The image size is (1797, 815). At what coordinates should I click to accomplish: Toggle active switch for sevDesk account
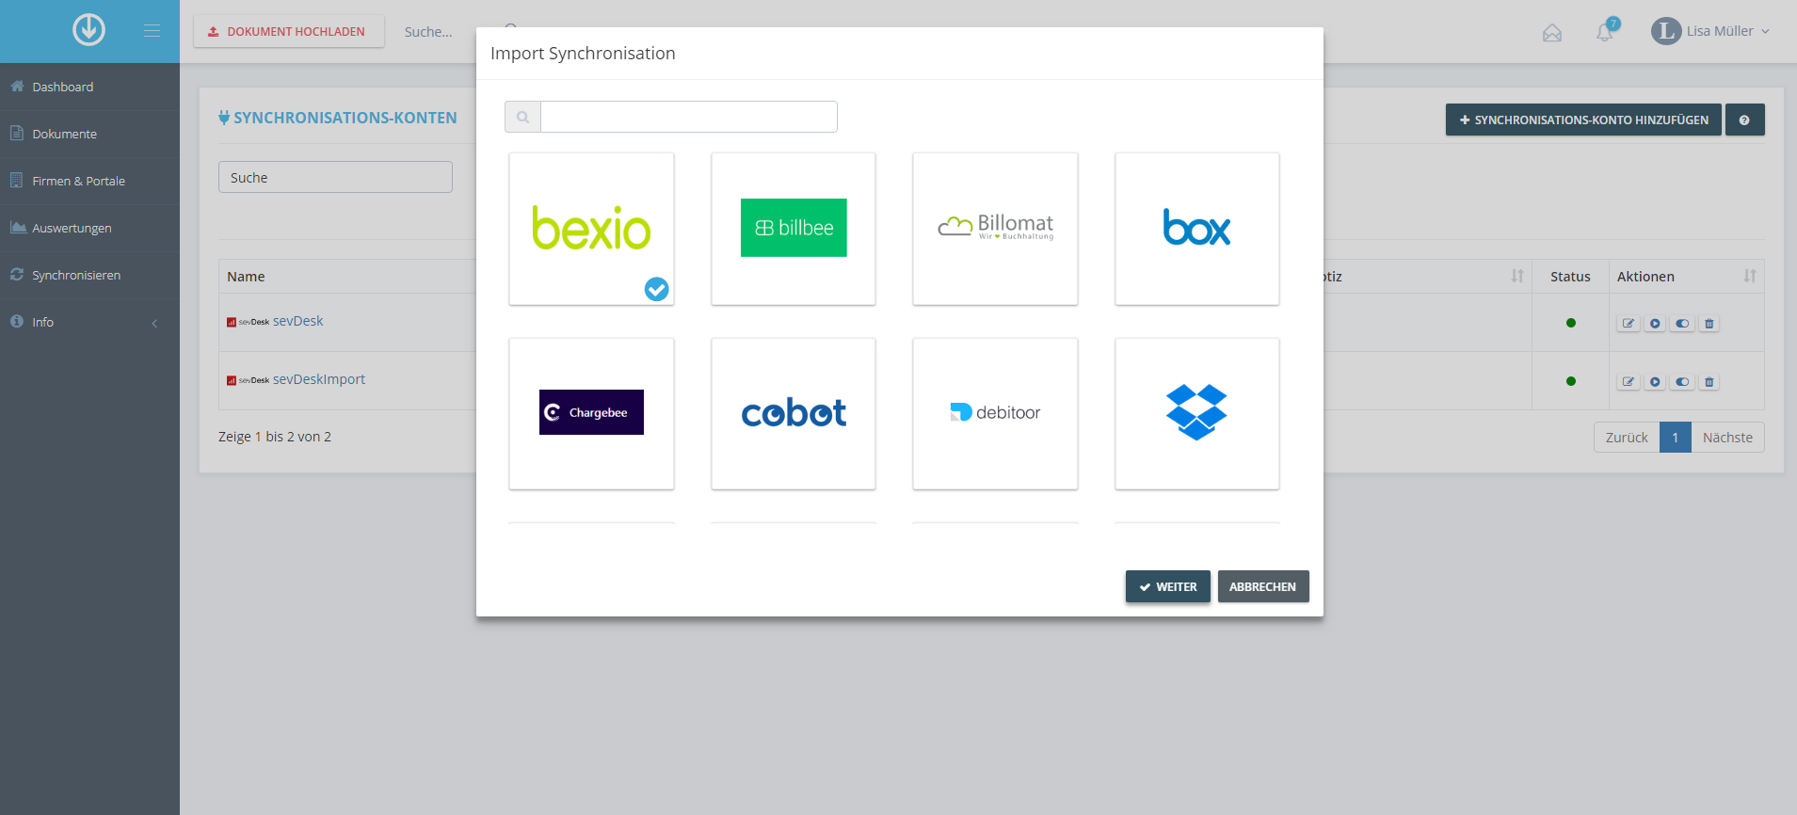[x=1682, y=324]
